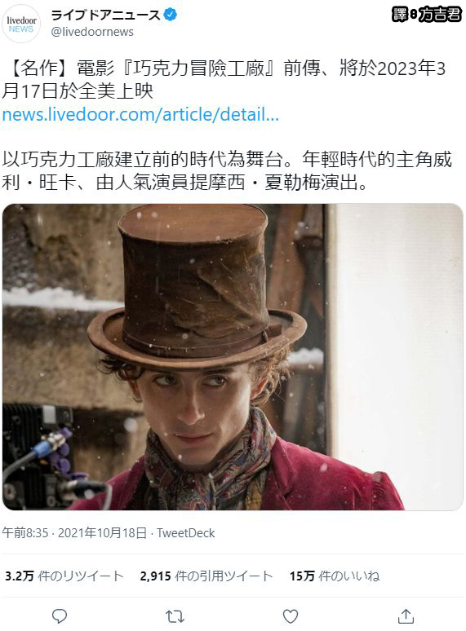The width and height of the screenshot is (466, 631).
Task: Like the tweet with heart icon
Action: pyautogui.click(x=291, y=616)
